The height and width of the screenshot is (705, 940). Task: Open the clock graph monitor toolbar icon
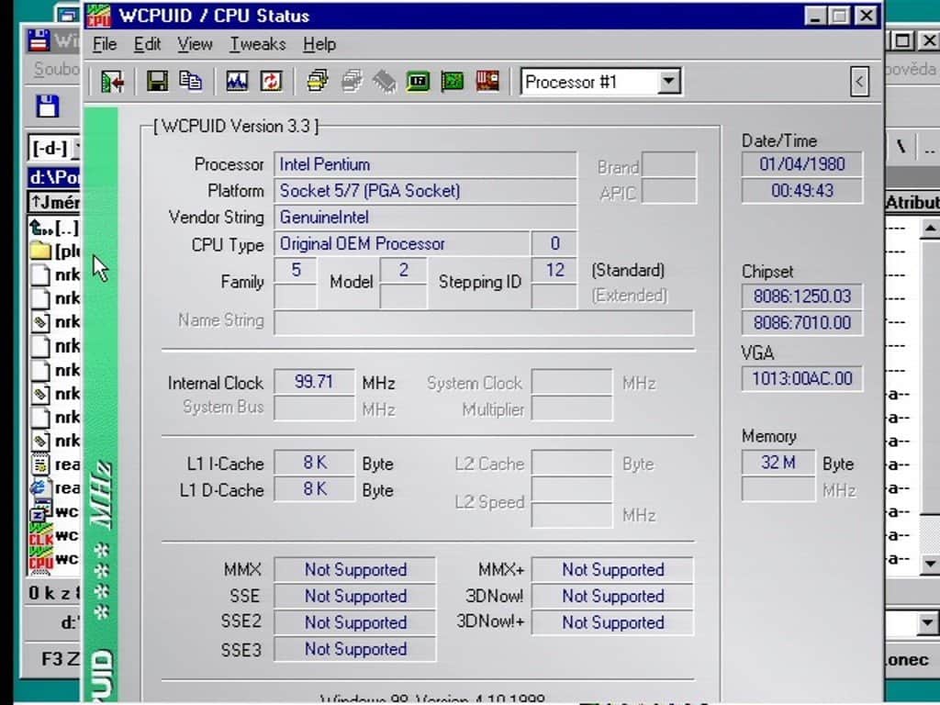coord(237,82)
